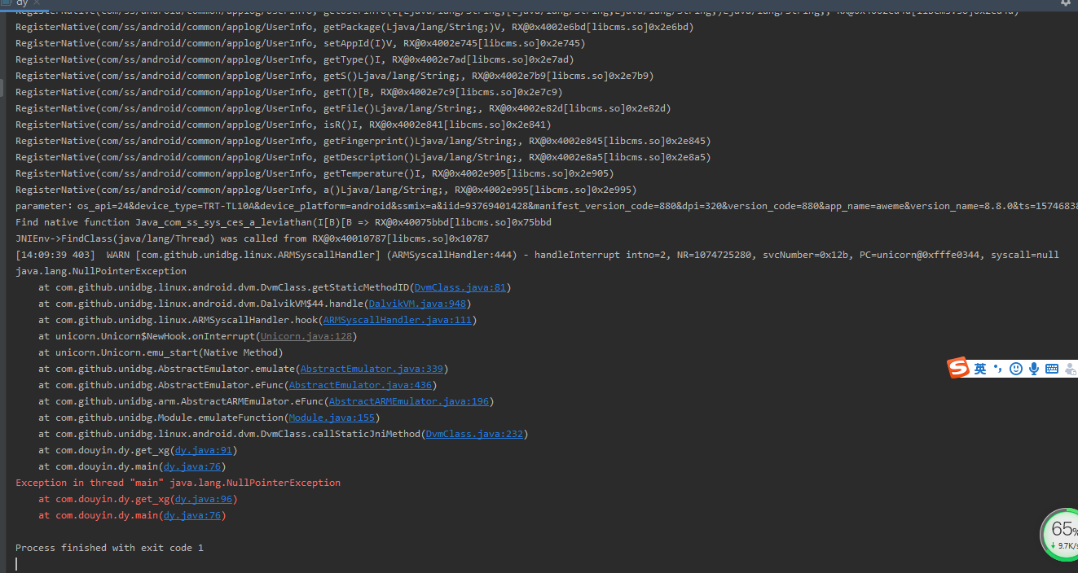This screenshot has height=573, width=1078.
Task: Go to AbstractARMEmulator.java:196
Action: click(409, 401)
